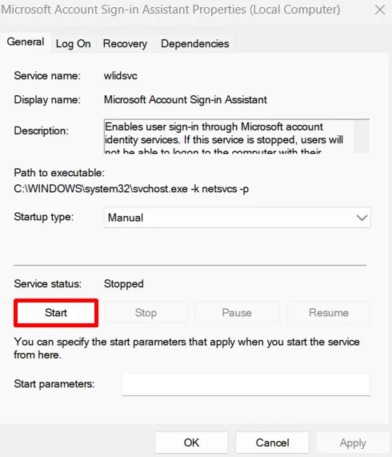
Task: Click the Description box scrollbar
Action: (362, 136)
